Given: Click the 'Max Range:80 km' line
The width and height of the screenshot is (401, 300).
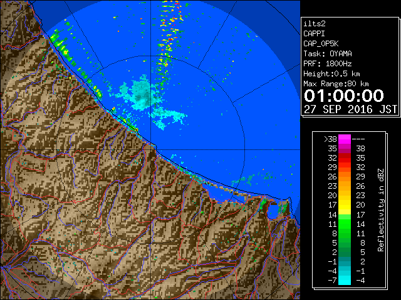Looking at the screenshot, I should [x=336, y=84].
